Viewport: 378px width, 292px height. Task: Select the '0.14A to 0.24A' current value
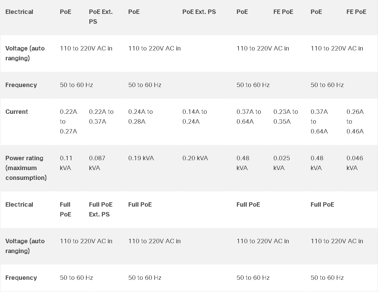point(195,117)
